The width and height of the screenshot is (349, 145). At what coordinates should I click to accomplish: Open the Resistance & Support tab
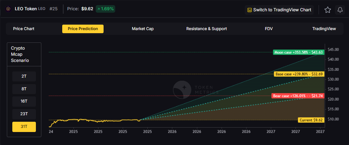point(206,29)
